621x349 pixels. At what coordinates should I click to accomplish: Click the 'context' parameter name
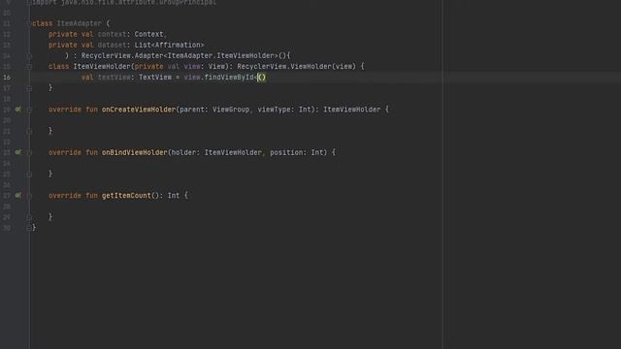click(112, 34)
